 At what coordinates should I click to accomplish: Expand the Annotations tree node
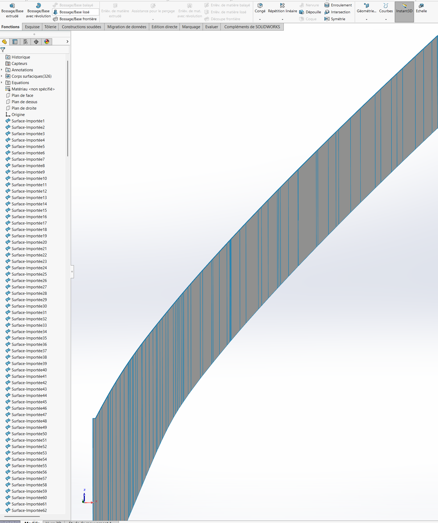tap(2, 70)
